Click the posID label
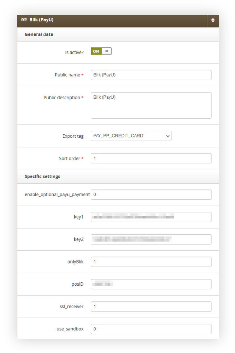Viewport: 235px width, 353px height. pyautogui.click(x=77, y=284)
